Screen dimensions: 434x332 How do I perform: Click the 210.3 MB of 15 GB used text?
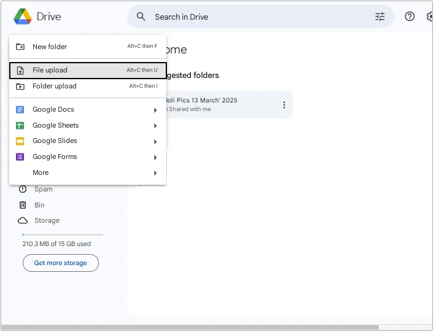coord(56,244)
